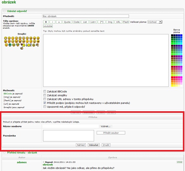Click Vybrat... to choose a file
185x171 pixels.
106,126
